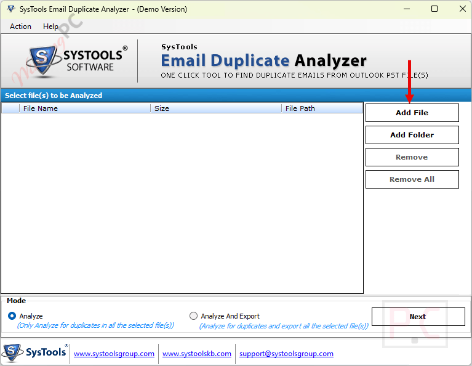The width and height of the screenshot is (472, 366).
Task: Proceed with the Next button
Action: (x=418, y=317)
